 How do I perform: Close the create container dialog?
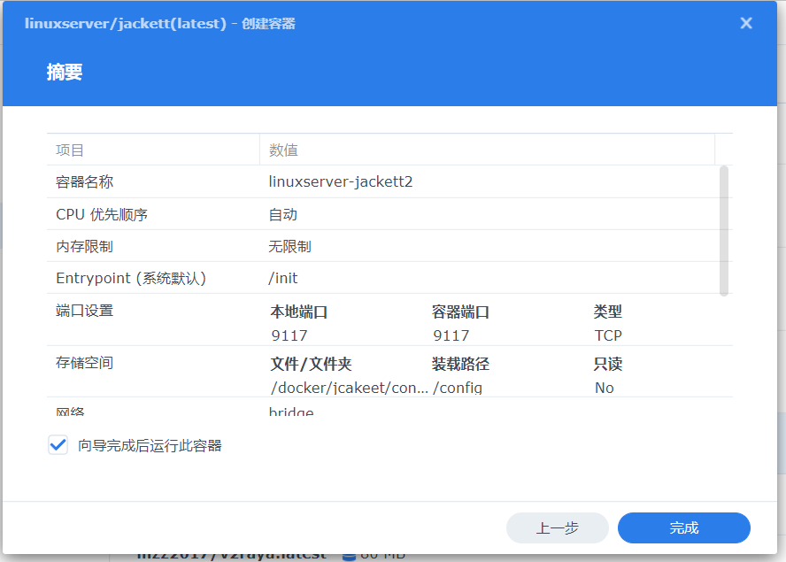click(x=746, y=23)
